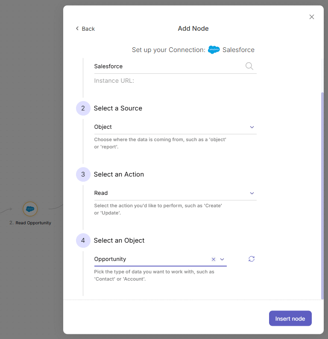Expand the Action dropdown chevron
328x339 pixels.
click(252, 193)
